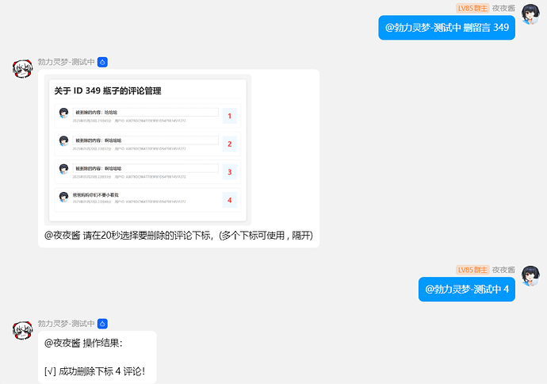547x384 pixels.
Task: Click index number 4 in the comment image
Action: [x=230, y=200]
